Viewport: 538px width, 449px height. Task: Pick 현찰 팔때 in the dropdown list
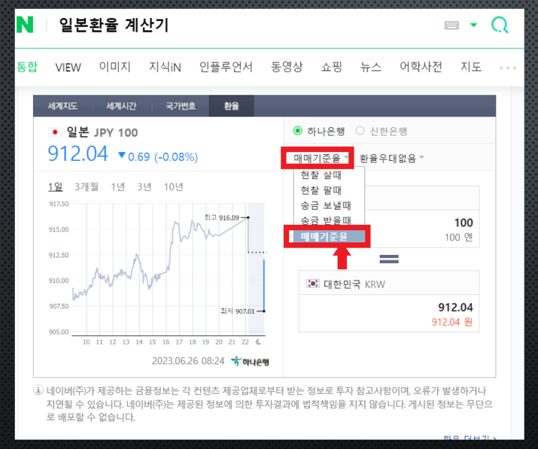[x=321, y=190]
